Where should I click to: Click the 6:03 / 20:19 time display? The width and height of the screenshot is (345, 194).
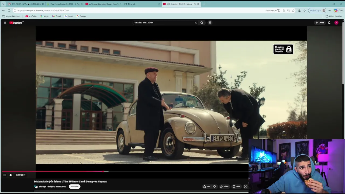pyautogui.click(x=21, y=175)
